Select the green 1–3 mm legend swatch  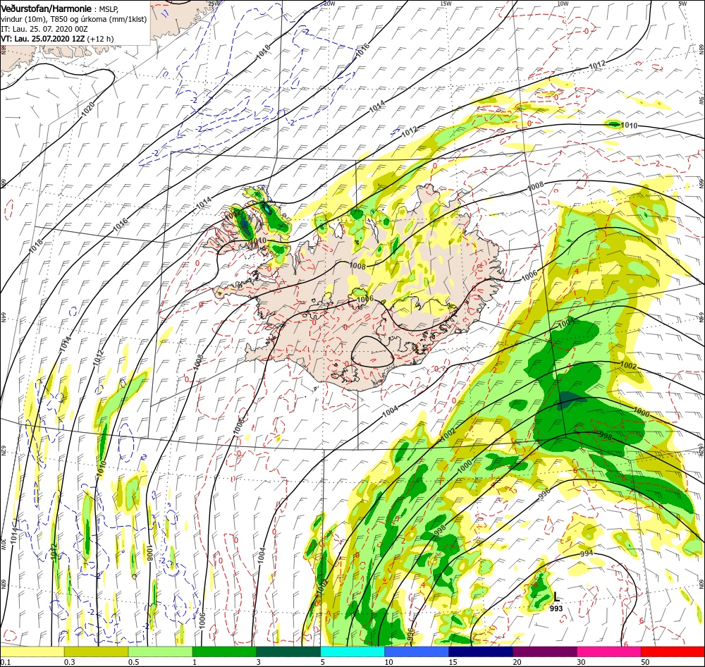(x=224, y=651)
